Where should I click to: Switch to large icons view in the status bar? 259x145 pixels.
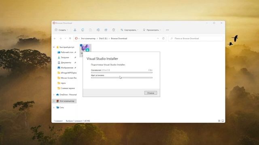click(223, 121)
